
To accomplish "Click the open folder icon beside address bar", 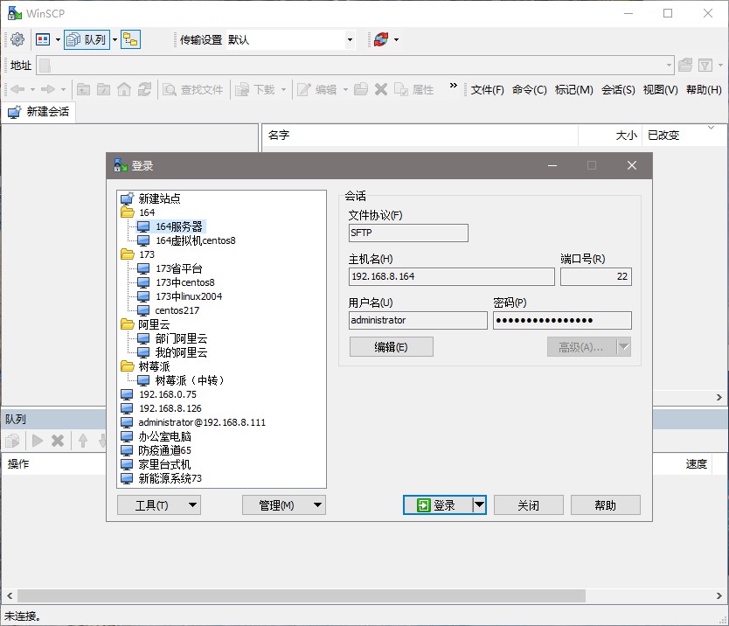I will [684, 65].
